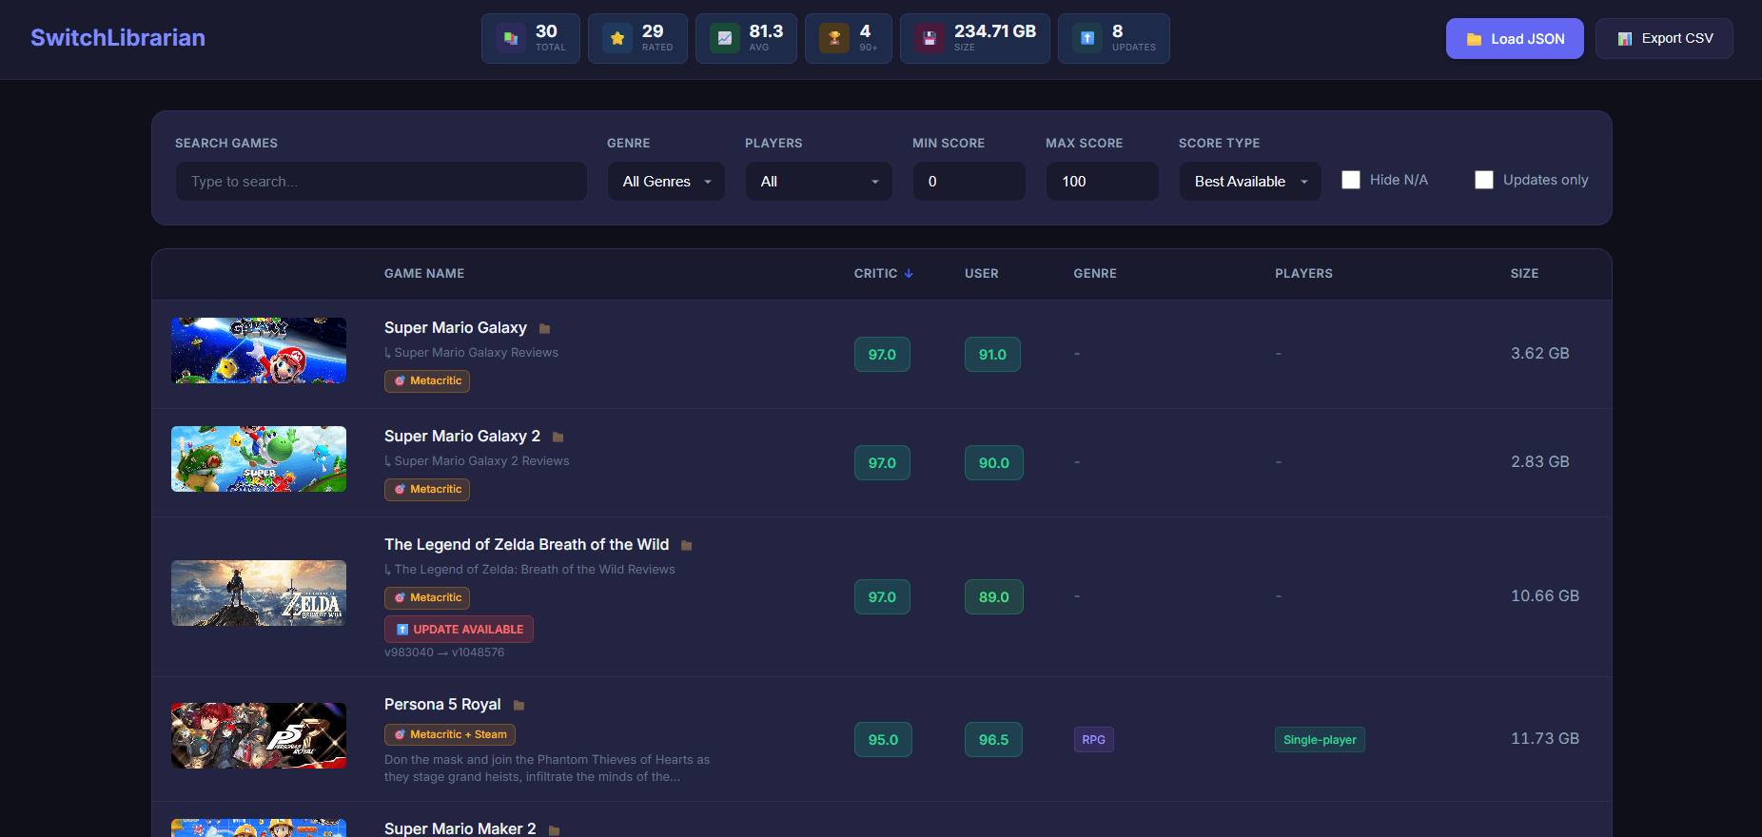Check the Updates only checkbox
The width and height of the screenshot is (1762, 837).
(x=1484, y=180)
